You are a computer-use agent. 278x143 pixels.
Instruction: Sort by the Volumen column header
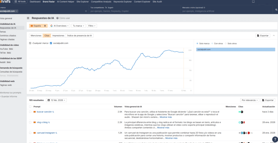tap(118, 106)
